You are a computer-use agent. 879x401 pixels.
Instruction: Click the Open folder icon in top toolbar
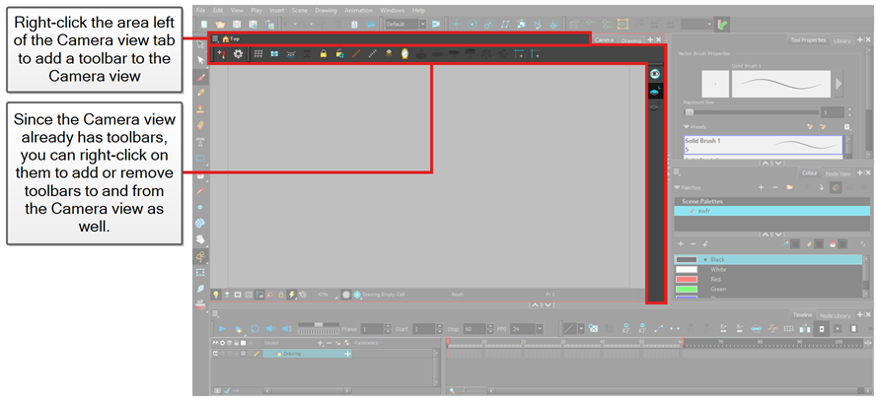(219, 24)
